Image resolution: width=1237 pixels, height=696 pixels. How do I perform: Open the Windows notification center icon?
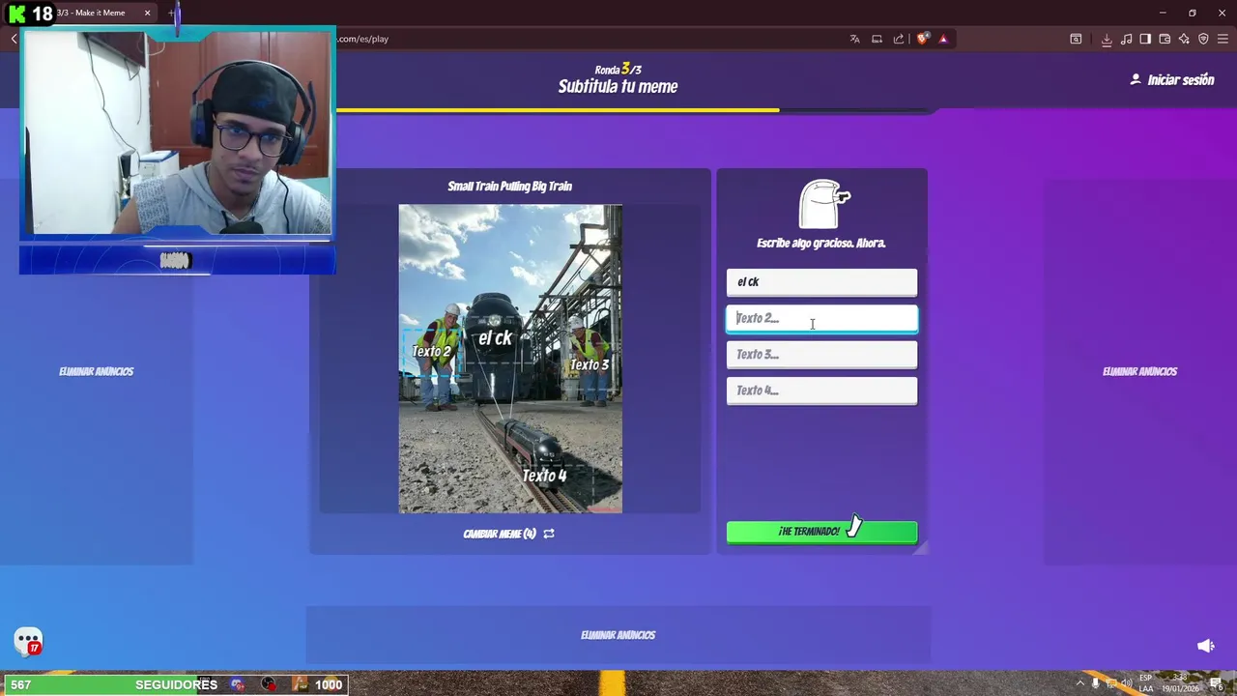1217,683
